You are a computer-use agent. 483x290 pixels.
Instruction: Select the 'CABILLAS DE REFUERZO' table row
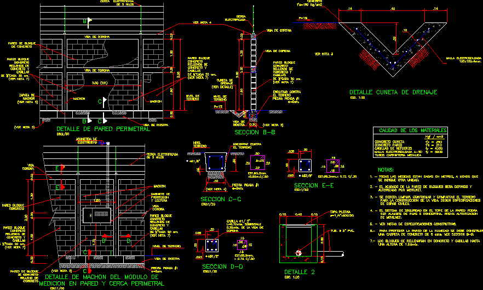[409, 149]
